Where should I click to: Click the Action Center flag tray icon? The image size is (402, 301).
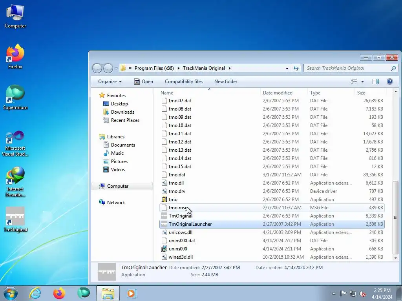(343, 293)
